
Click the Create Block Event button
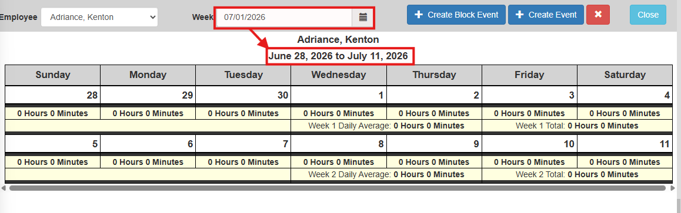click(456, 14)
